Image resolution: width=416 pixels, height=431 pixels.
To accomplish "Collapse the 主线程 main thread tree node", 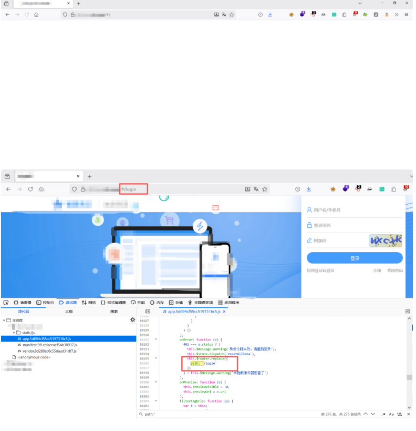I will [x=4, y=320].
